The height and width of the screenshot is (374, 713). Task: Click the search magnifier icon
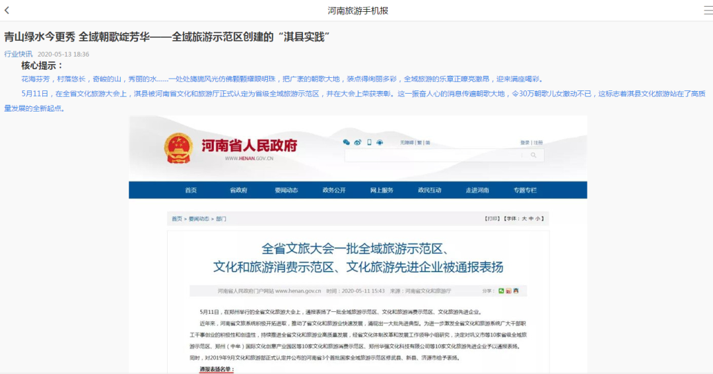tap(533, 155)
